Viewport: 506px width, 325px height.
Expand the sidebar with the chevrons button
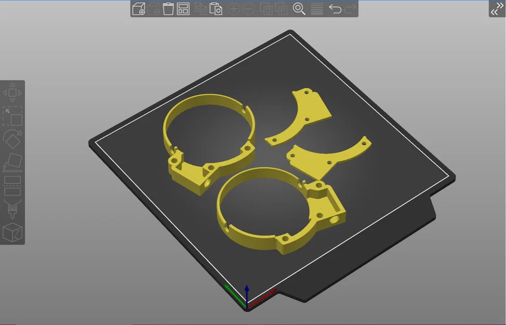497,9
